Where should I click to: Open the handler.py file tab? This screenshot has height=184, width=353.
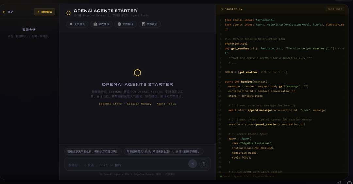(233, 9)
